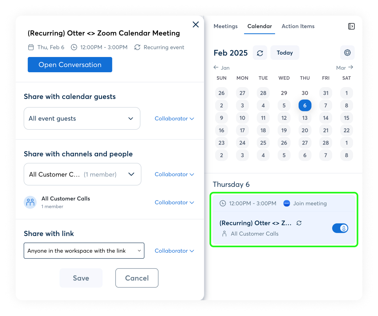Switch to the Action Items tab
Image resolution: width=378 pixels, height=316 pixels.
pyautogui.click(x=298, y=26)
